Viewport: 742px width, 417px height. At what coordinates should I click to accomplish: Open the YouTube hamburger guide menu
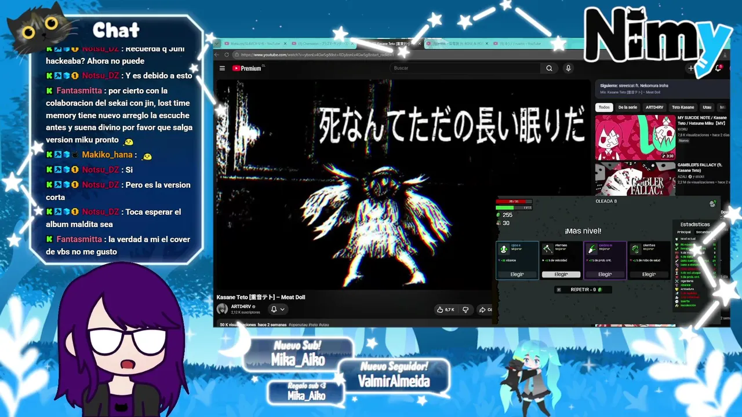[222, 68]
